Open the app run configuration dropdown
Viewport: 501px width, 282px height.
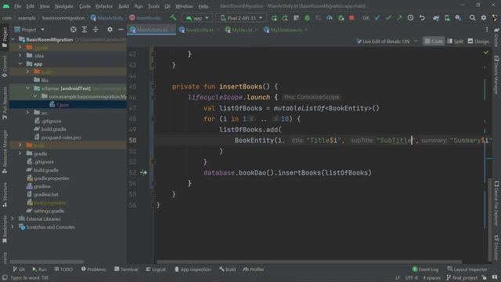click(197, 18)
